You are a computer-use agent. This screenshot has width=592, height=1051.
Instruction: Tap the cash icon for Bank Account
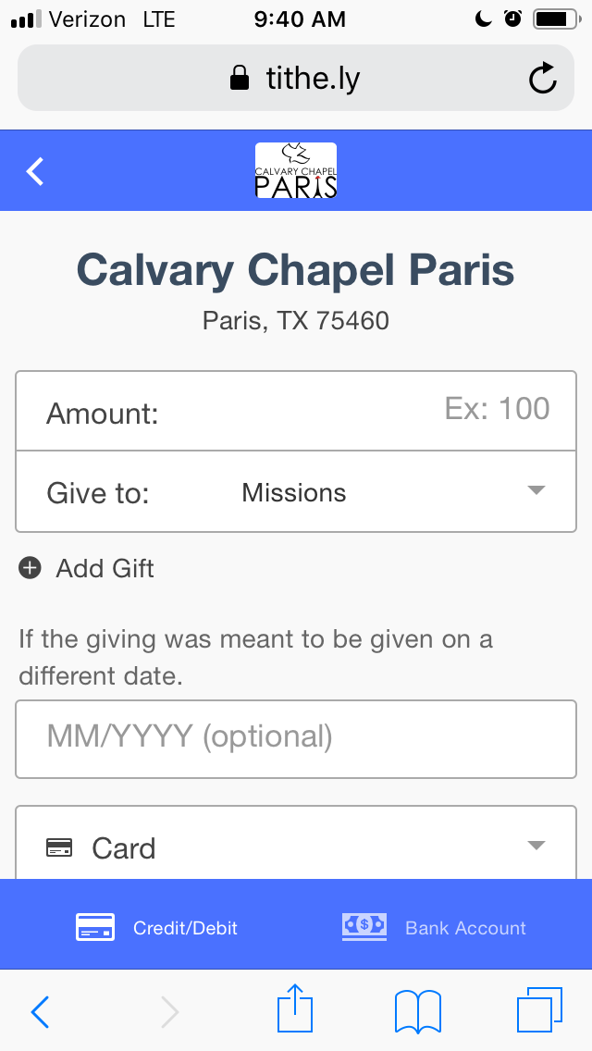click(x=364, y=926)
